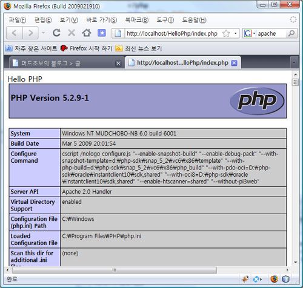The height and width of the screenshot is (288, 303).
Task: Open the back/forward history dropdown arrow
Action: tap(43, 32)
